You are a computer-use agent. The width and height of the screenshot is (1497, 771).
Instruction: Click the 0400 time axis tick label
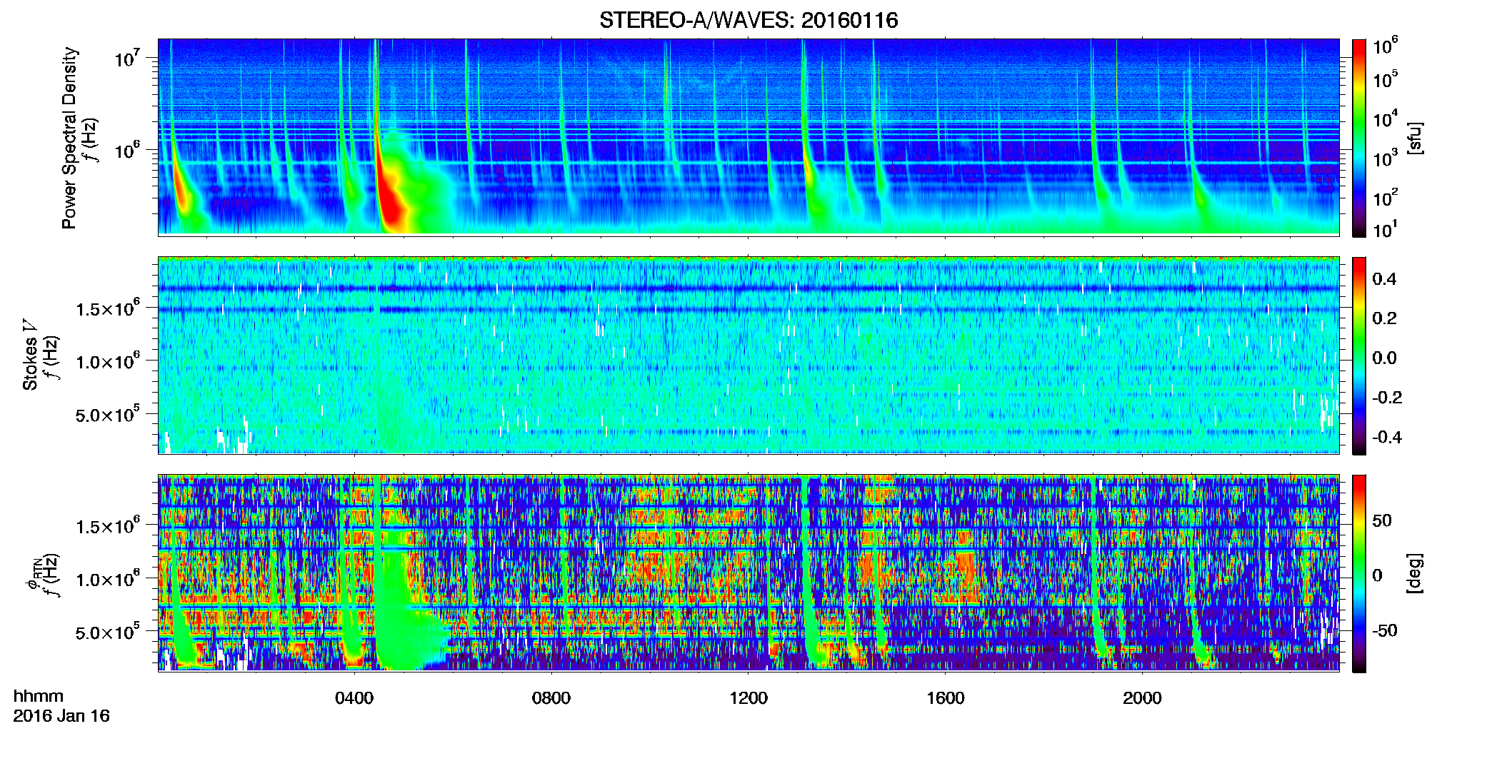pos(354,697)
